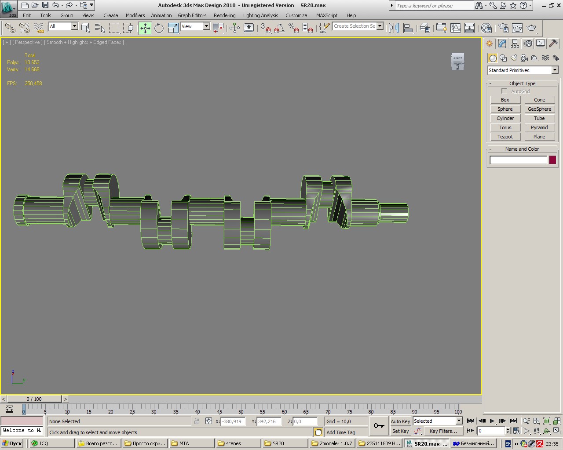Select the Render Production teapot
Viewport: 563px width, 450px height.
click(532, 28)
